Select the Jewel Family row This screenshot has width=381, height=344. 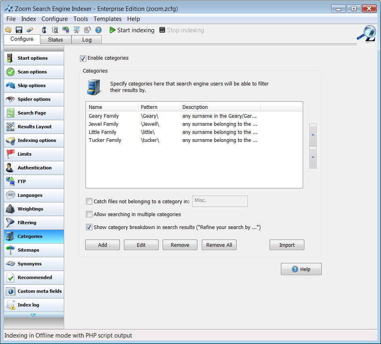point(195,124)
